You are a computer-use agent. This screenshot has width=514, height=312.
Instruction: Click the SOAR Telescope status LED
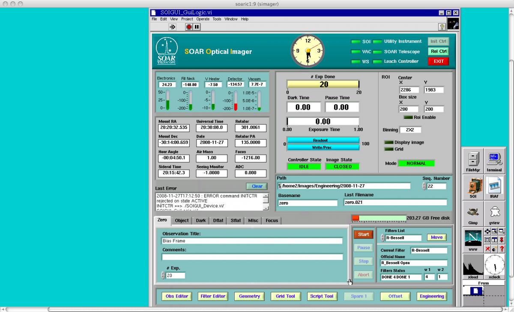tap(377, 52)
